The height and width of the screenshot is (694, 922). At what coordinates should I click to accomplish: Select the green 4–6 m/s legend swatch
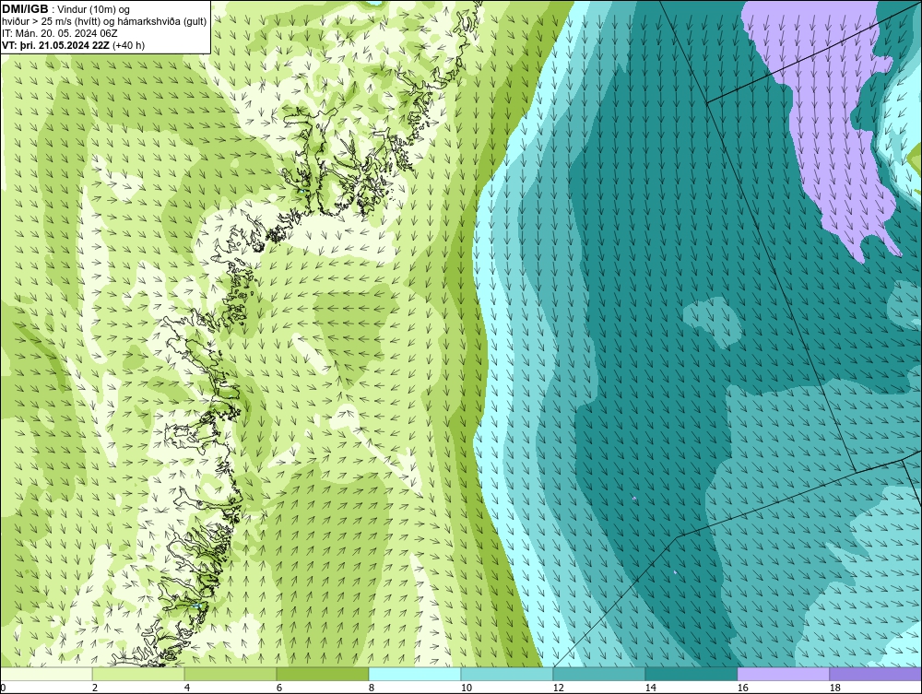[230, 674]
